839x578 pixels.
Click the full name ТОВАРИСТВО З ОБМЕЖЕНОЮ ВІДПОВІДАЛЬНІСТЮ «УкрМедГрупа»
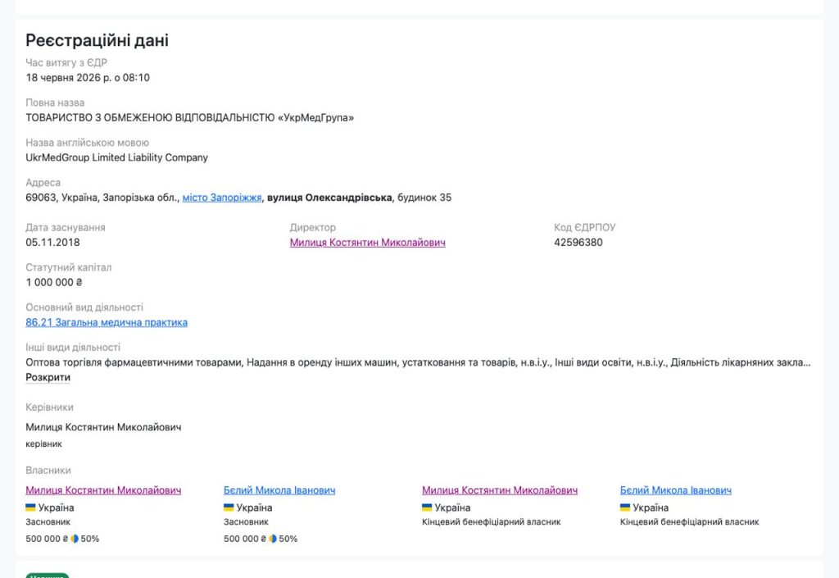[190, 118]
